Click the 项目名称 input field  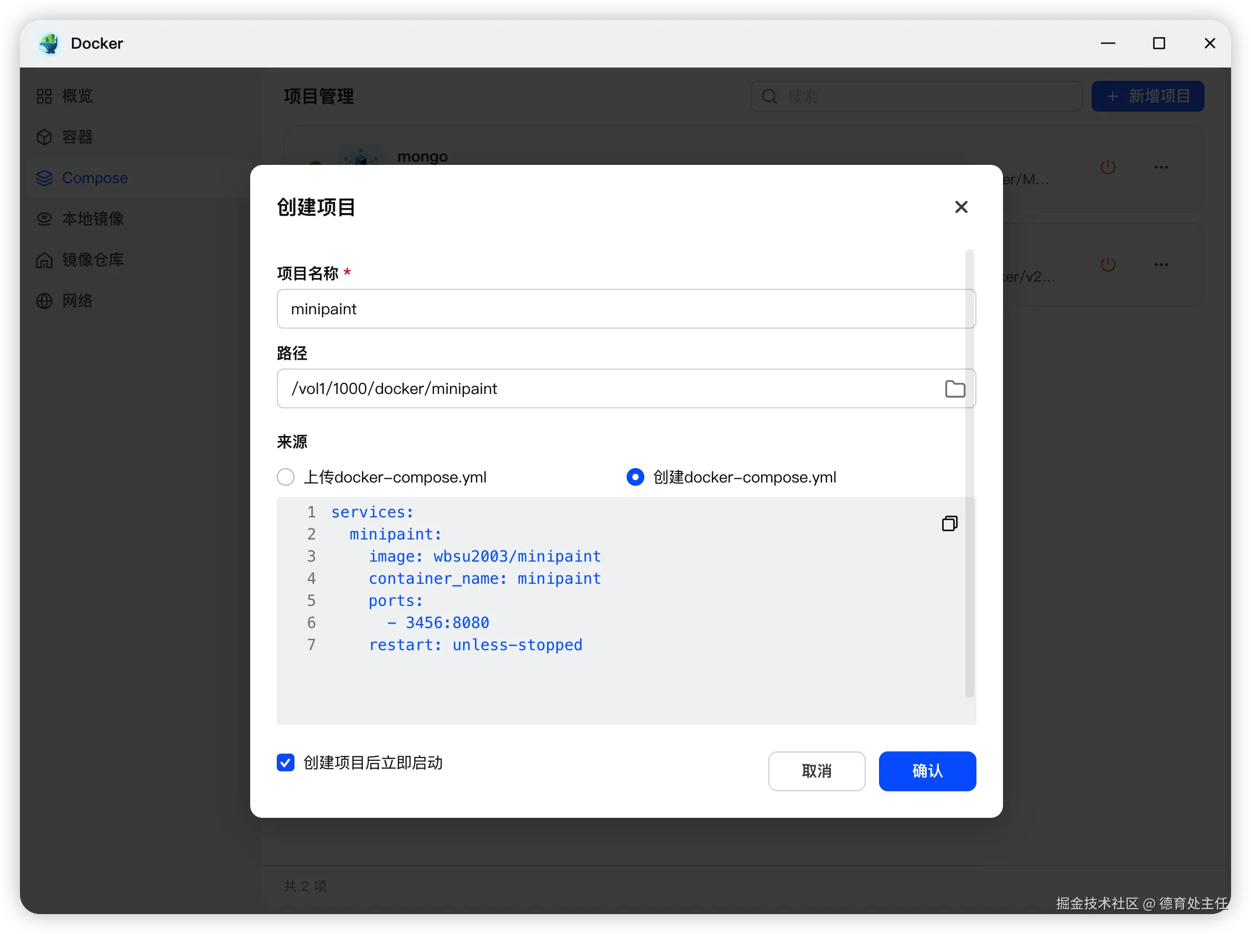625,309
